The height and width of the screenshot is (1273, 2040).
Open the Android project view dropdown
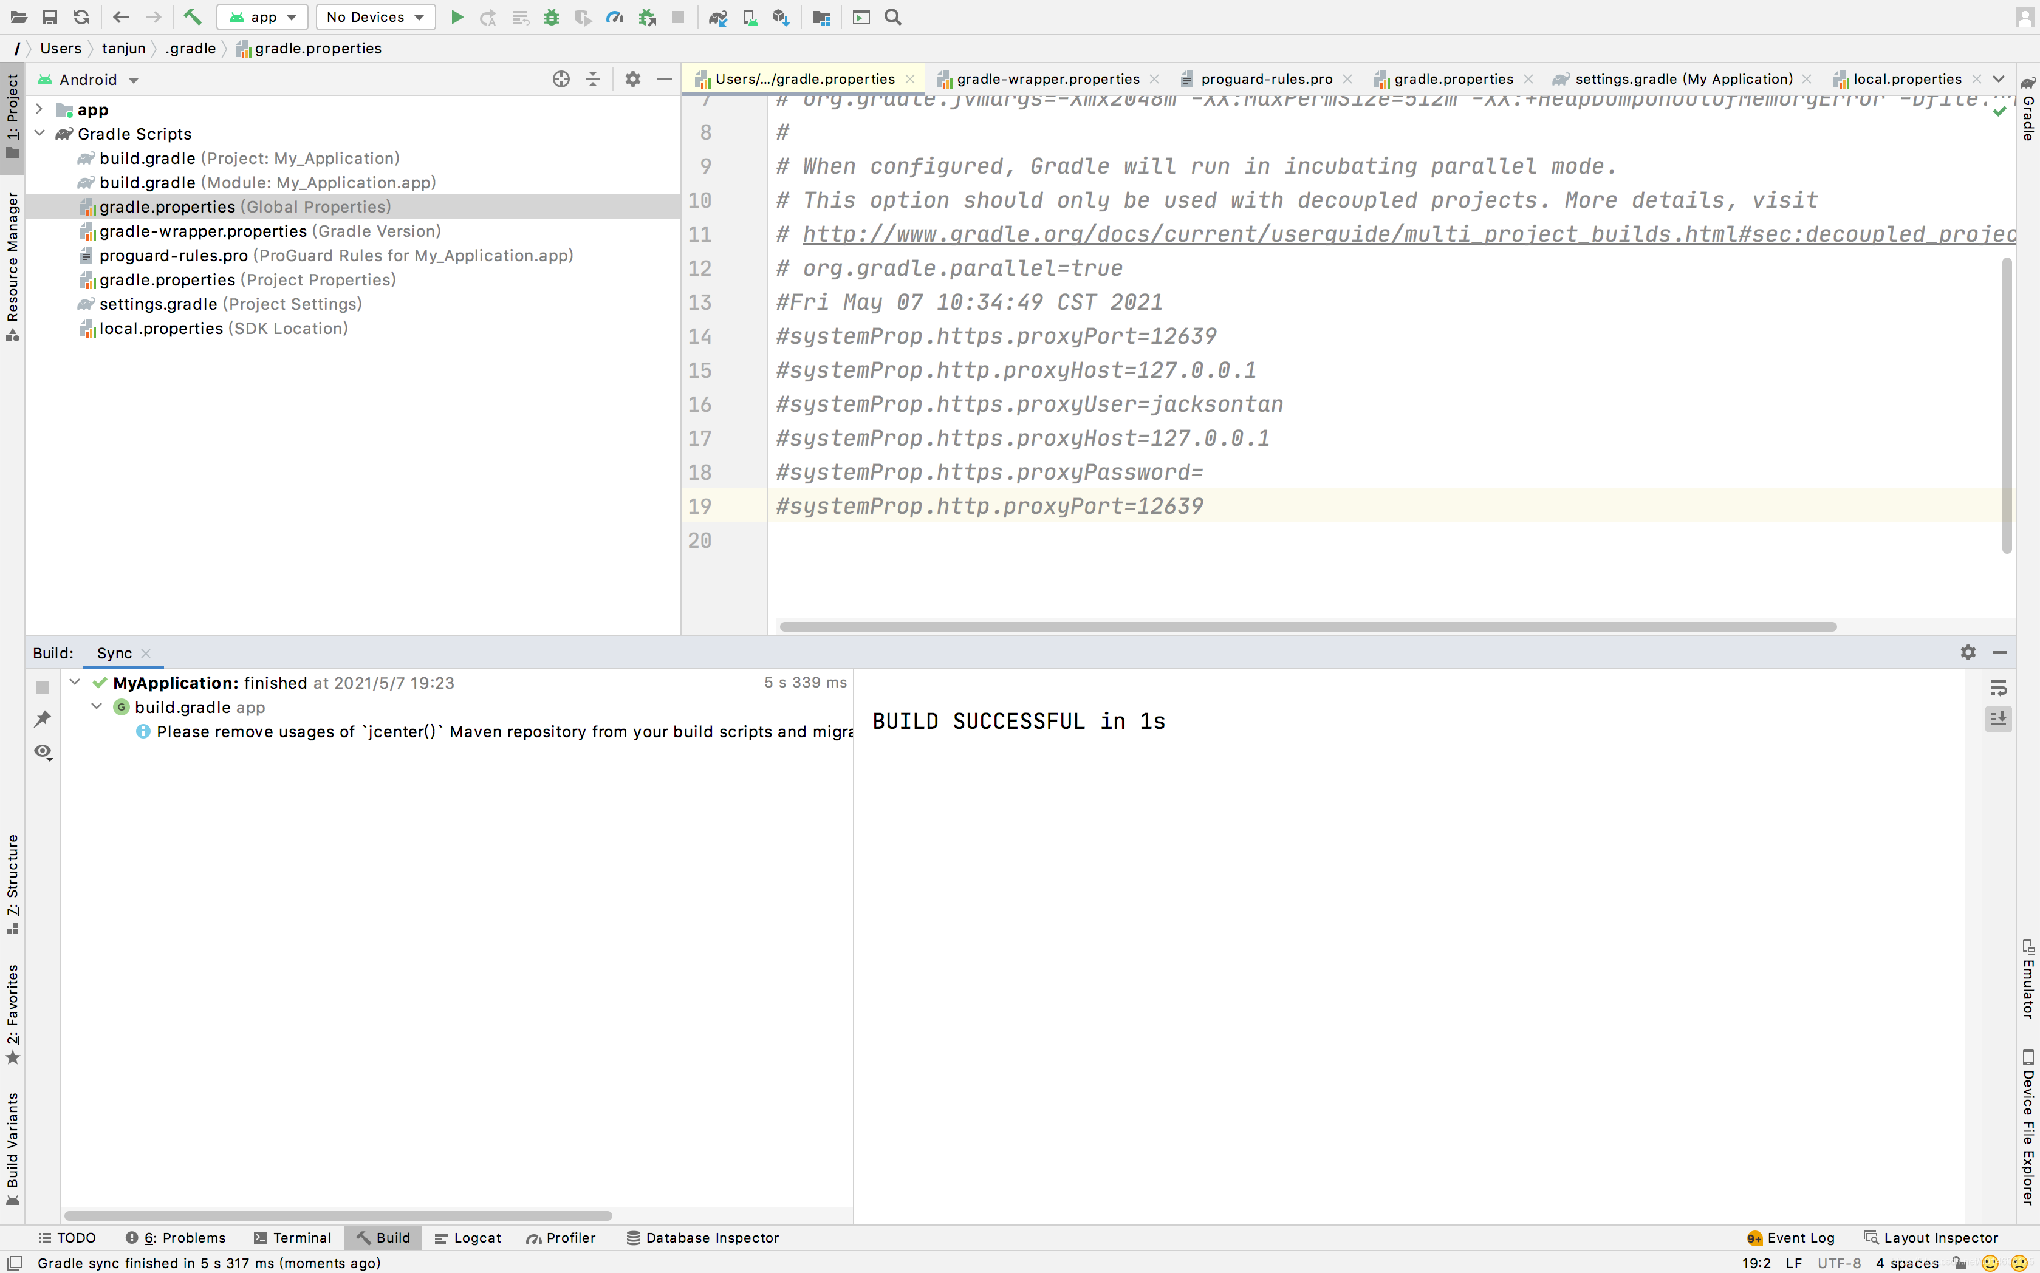coord(89,79)
